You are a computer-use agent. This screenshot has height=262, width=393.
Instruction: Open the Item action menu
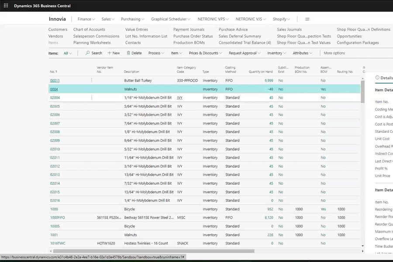pos(176,53)
